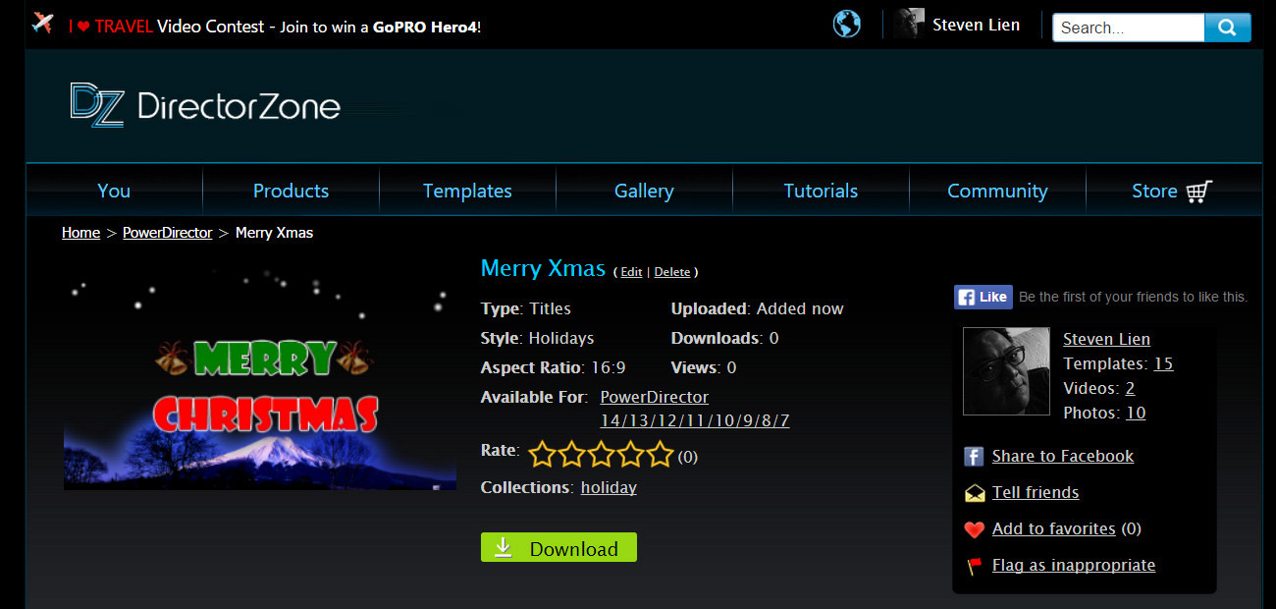Click the DirectorZone logo
This screenshot has height=609, width=1276.
click(205, 105)
